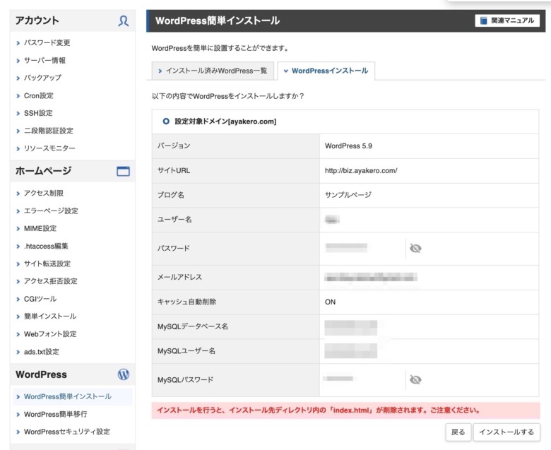Click the WordPress section header in sidebar
This screenshot has height=450, width=551.
coord(72,374)
